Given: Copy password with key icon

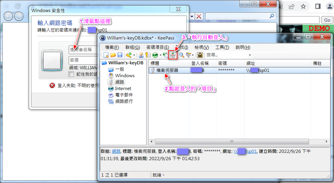Looking at the screenshot, I should coord(148,55).
